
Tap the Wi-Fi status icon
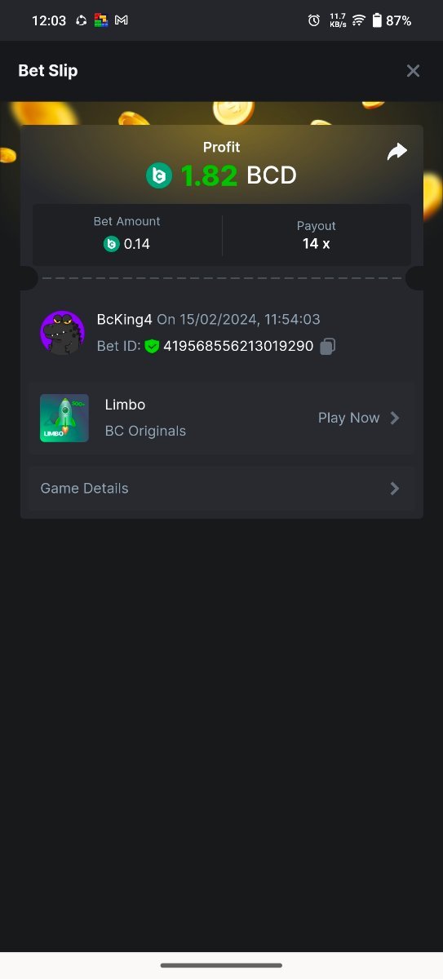tap(358, 20)
